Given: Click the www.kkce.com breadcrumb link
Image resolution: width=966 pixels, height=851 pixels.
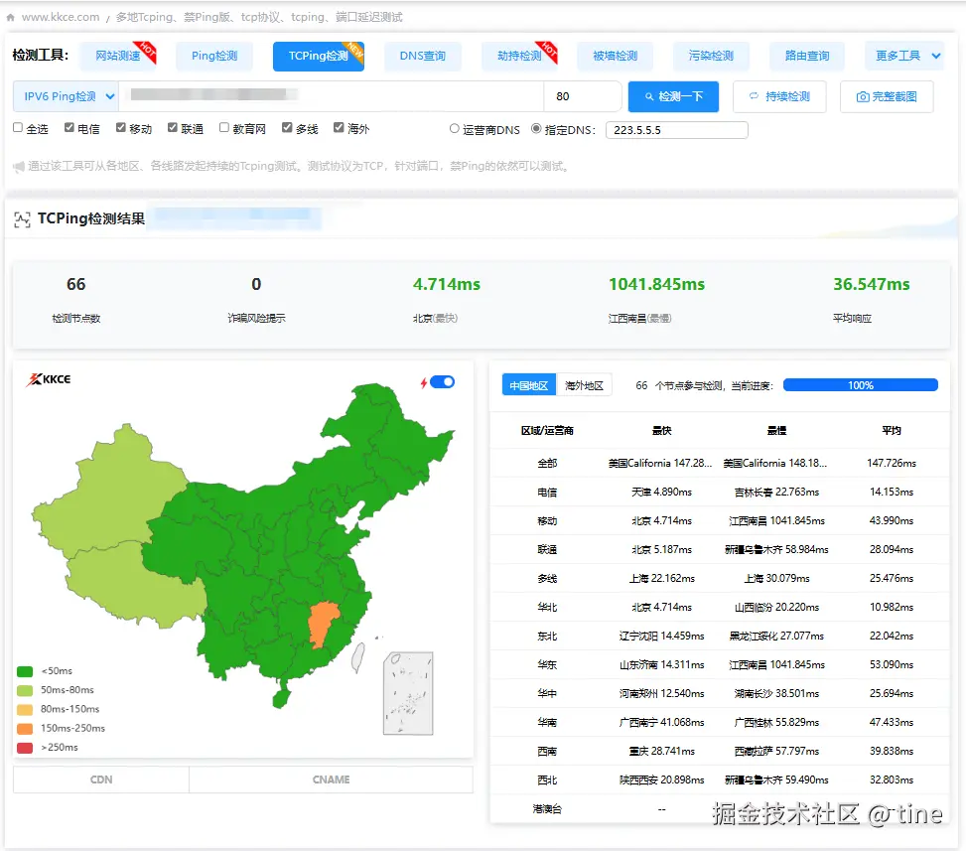Looking at the screenshot, I should click(61, 17).
